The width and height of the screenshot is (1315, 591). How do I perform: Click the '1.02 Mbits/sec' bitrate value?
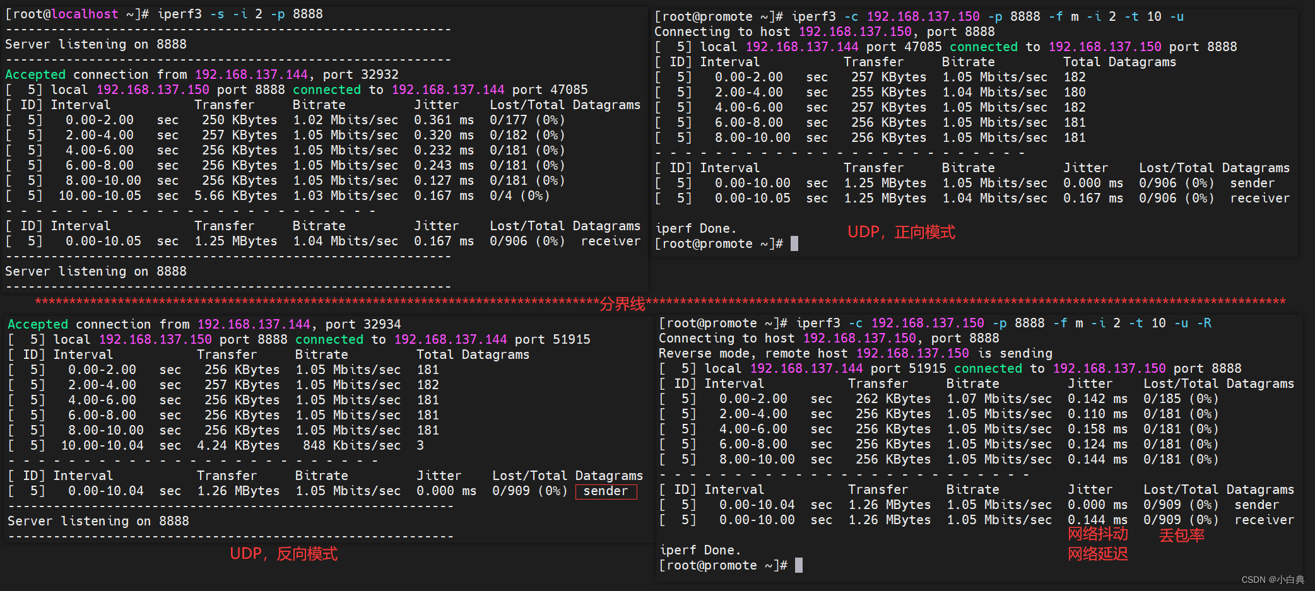click(x=346, y=120)
